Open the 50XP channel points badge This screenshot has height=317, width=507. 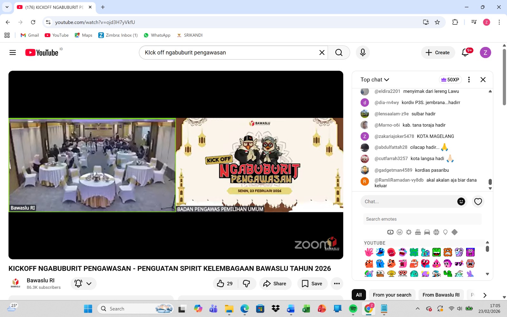click(x=450, y=80)
